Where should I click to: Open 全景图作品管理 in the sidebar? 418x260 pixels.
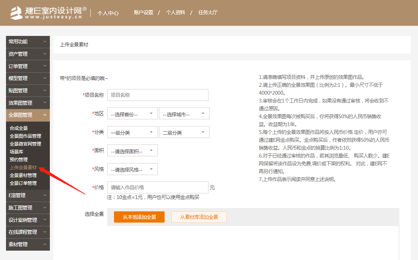25,136
